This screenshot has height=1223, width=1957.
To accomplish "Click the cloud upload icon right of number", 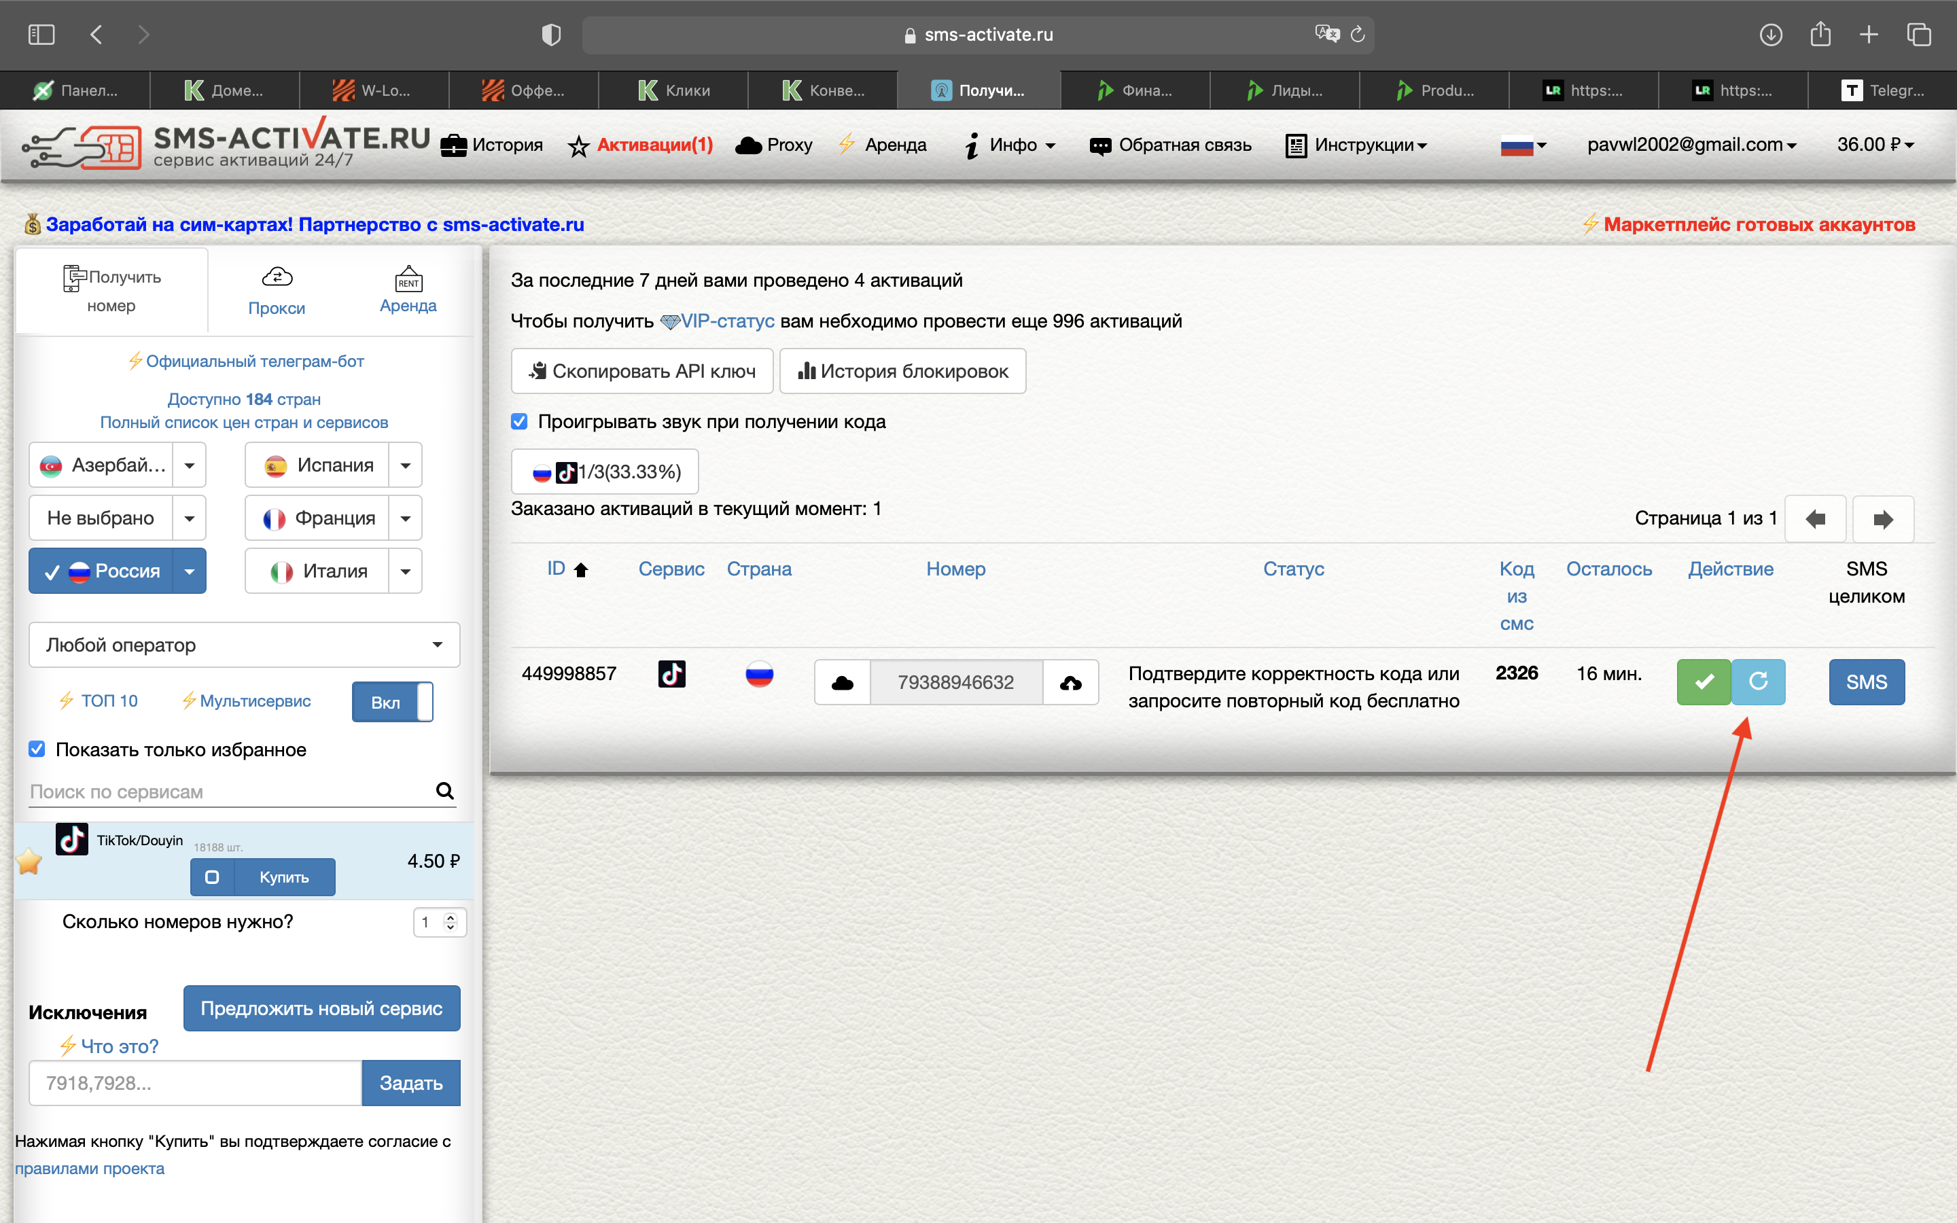I will pos(1070,683).
